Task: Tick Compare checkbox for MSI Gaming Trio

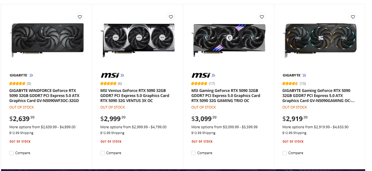Action: (194, 153)
